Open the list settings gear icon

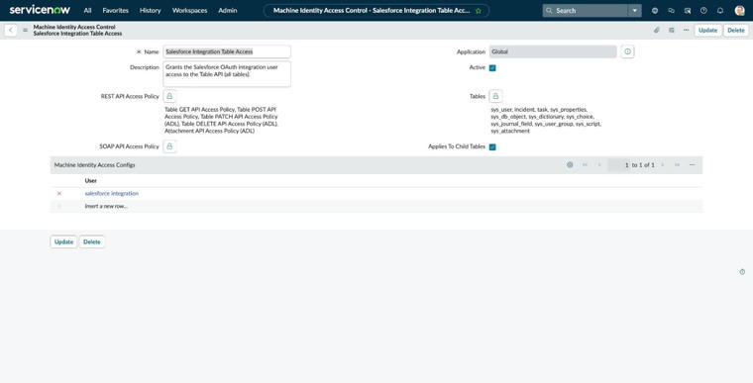pyautogui.click(x=570, y=164)
